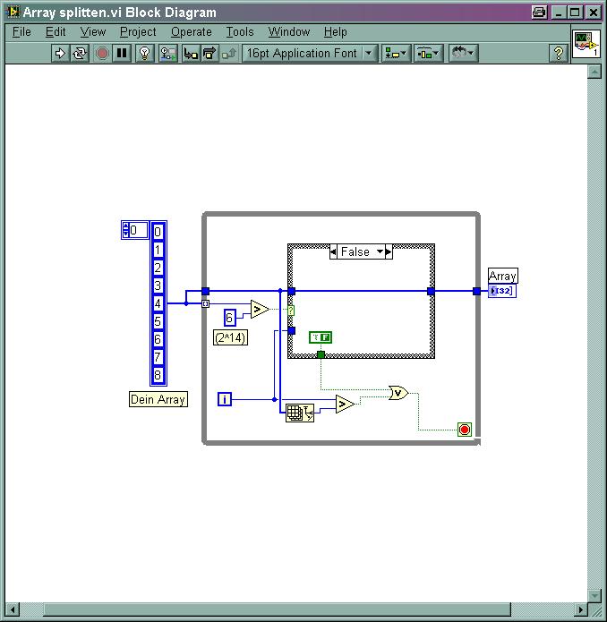Toggle Highlight Execution light bulb
This screenshot has height=622, width=607.
(145, 53)
